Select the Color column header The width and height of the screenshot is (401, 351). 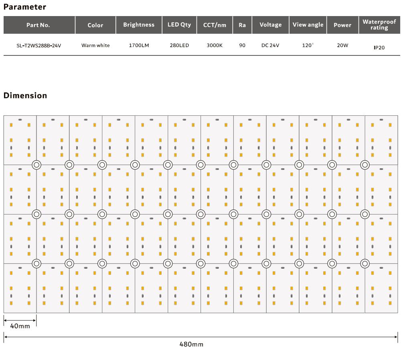coord(95,25)
